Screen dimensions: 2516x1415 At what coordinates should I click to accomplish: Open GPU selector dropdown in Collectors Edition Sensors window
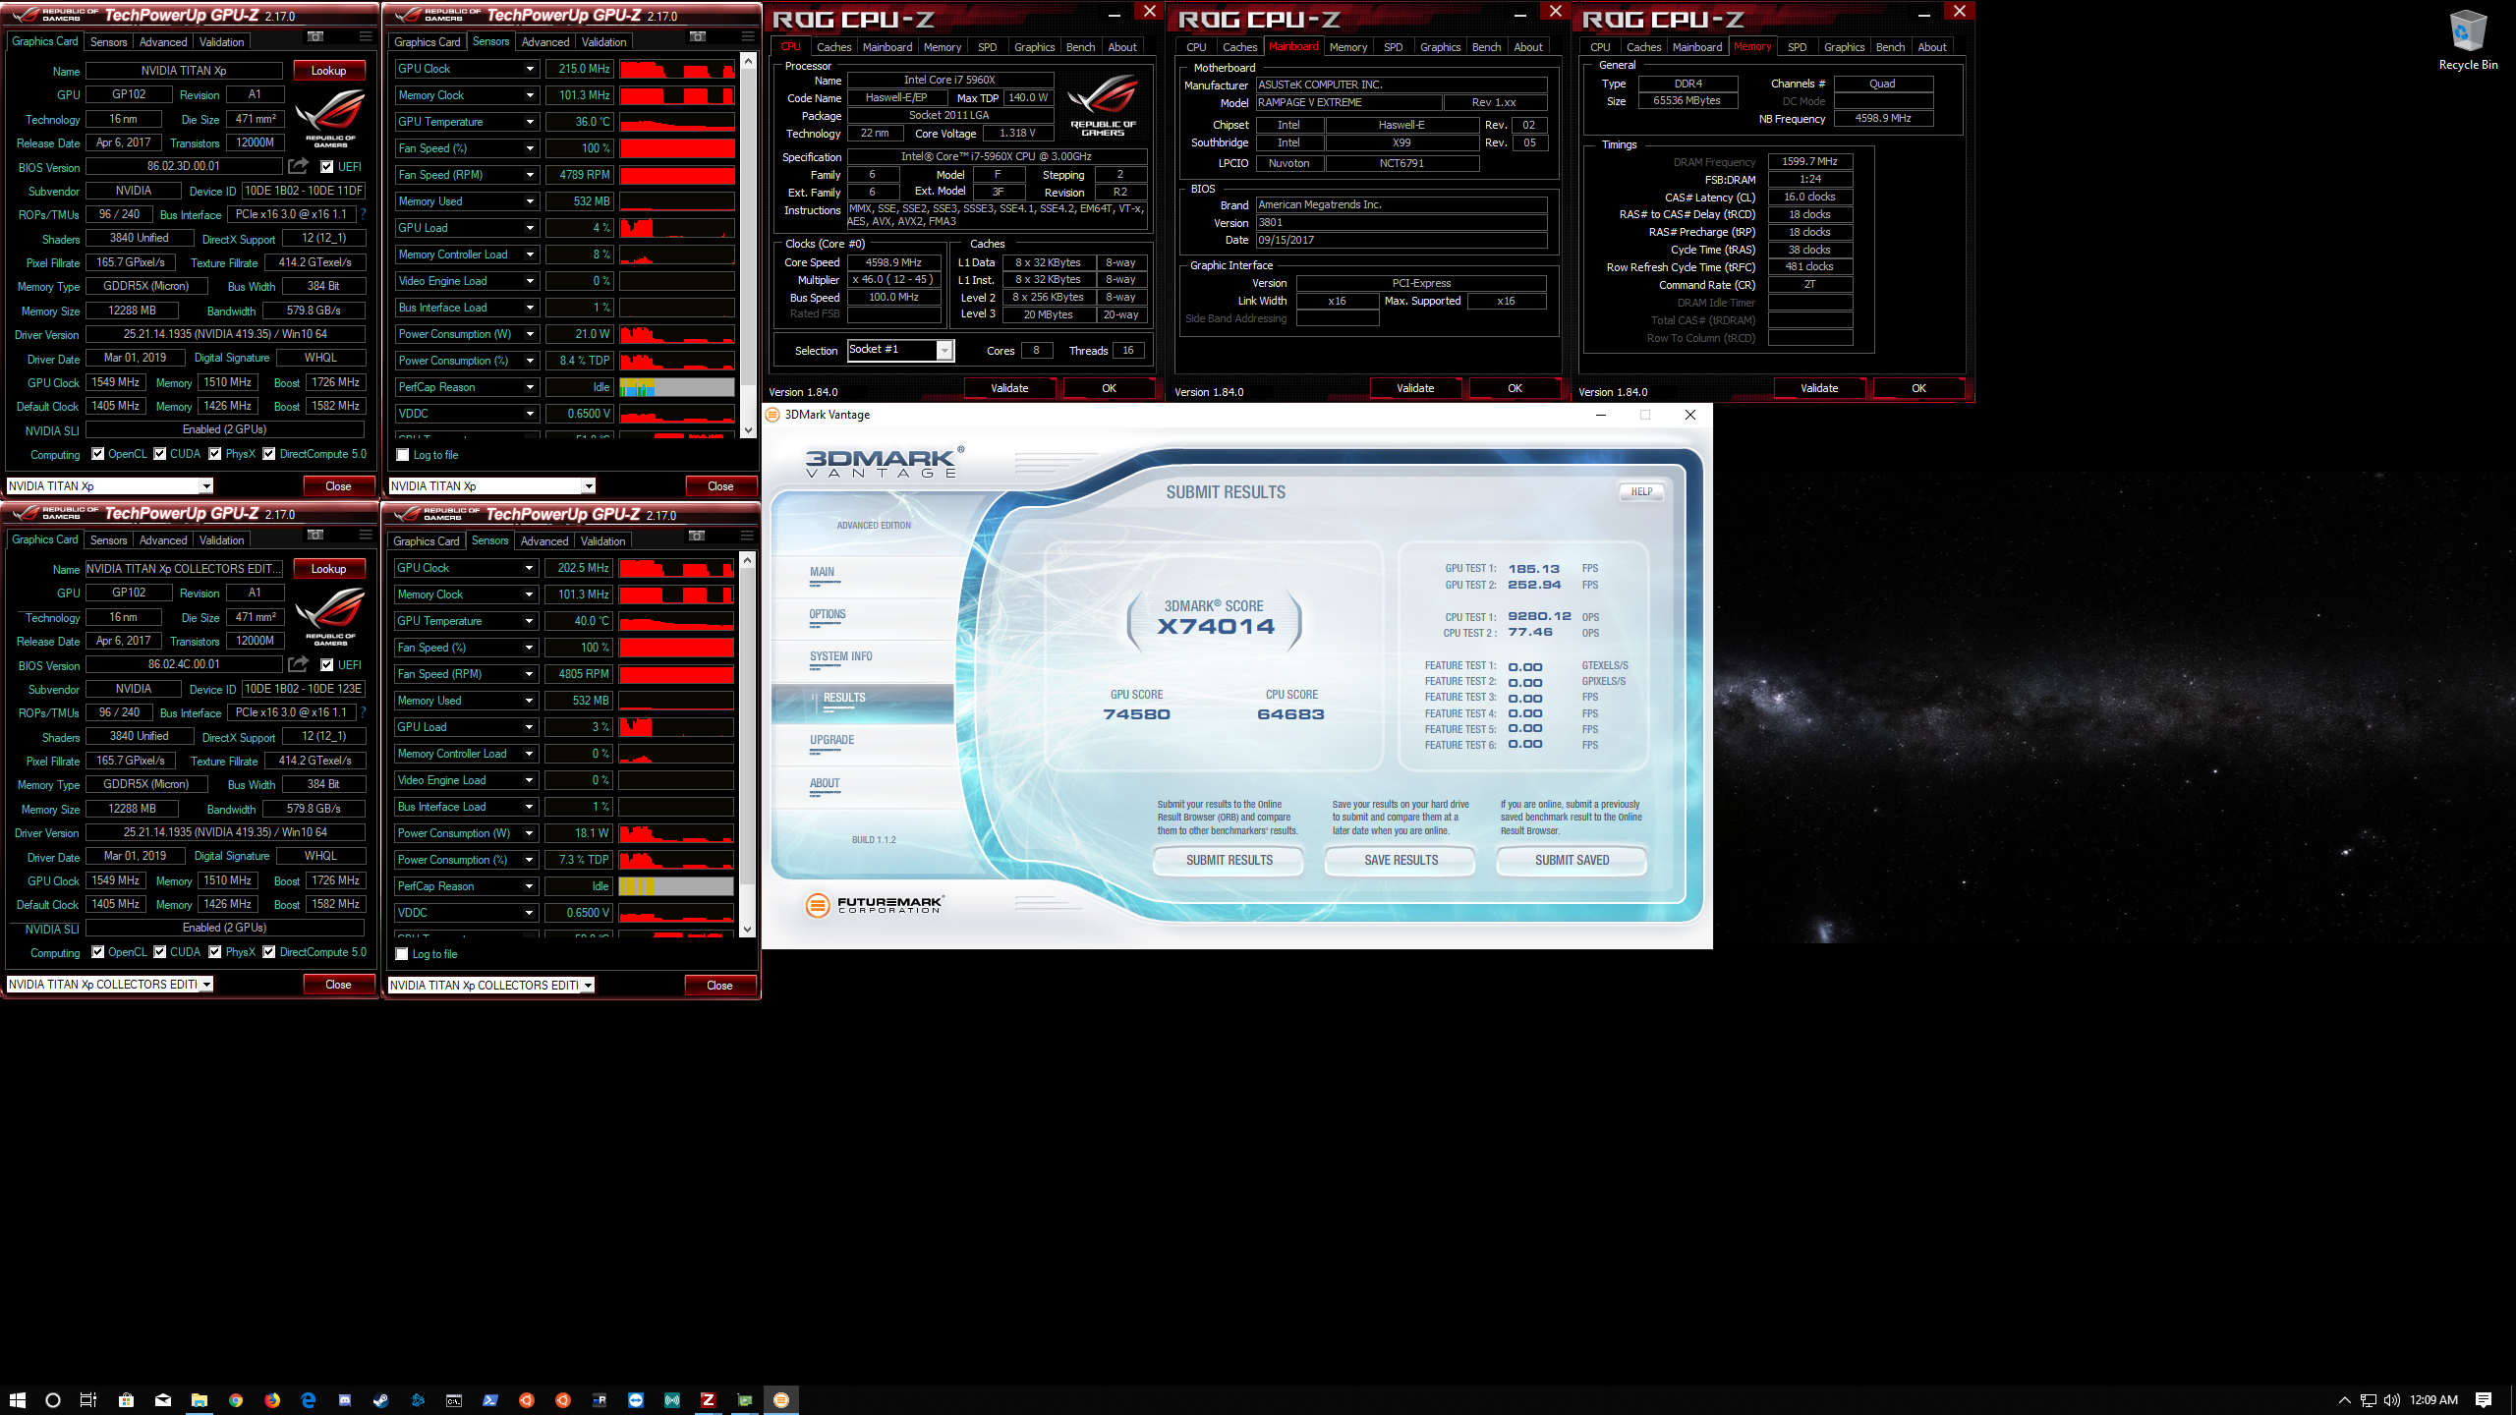[x=588, y=986]
